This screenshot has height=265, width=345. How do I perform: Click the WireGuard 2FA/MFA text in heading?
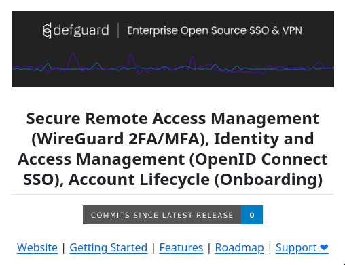(118, 139)
